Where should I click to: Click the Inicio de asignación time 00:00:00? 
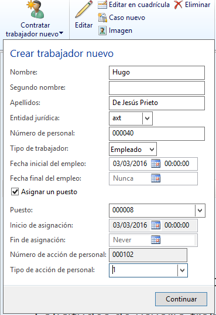pyautogui.click(x=177, y=225)
